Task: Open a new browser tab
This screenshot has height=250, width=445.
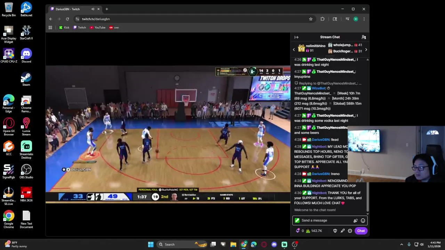Action: (x=107, y=9)
